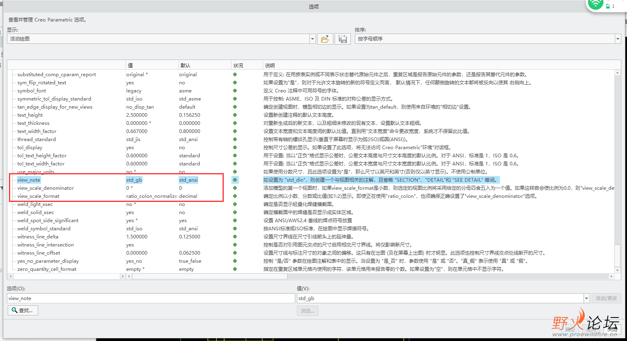Image resolution: width=627 pixels, height=341 pixels.
Task: Select the sym_flip_rotated_text option
Action: (x=41, y=82)
